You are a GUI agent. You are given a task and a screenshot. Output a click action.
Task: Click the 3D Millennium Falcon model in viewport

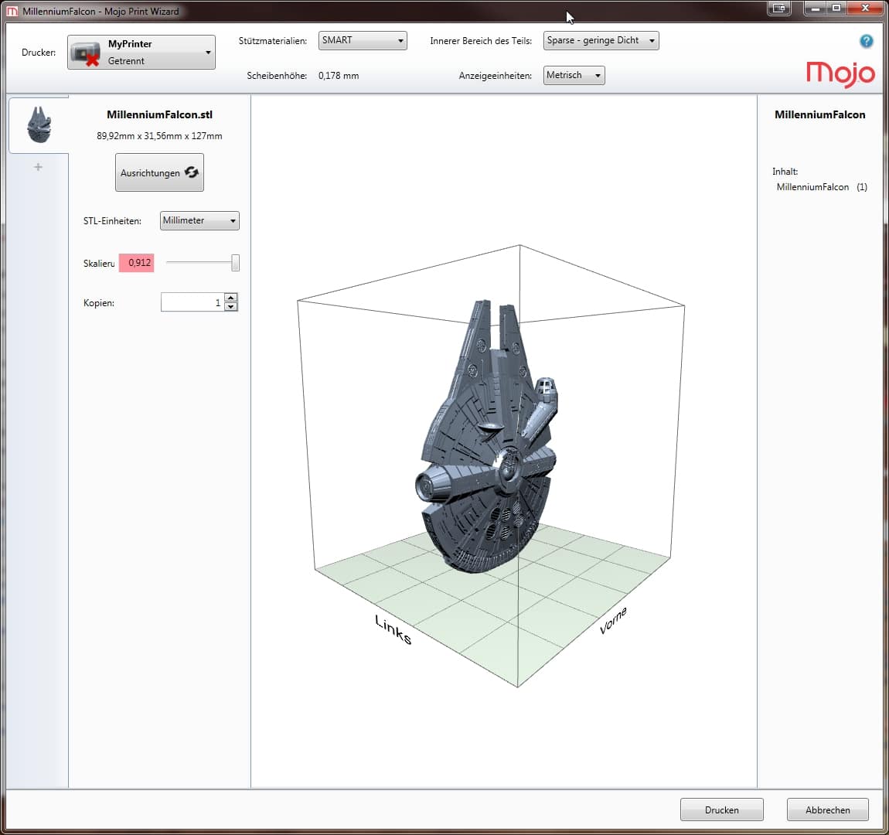click(x=488, y=437)
